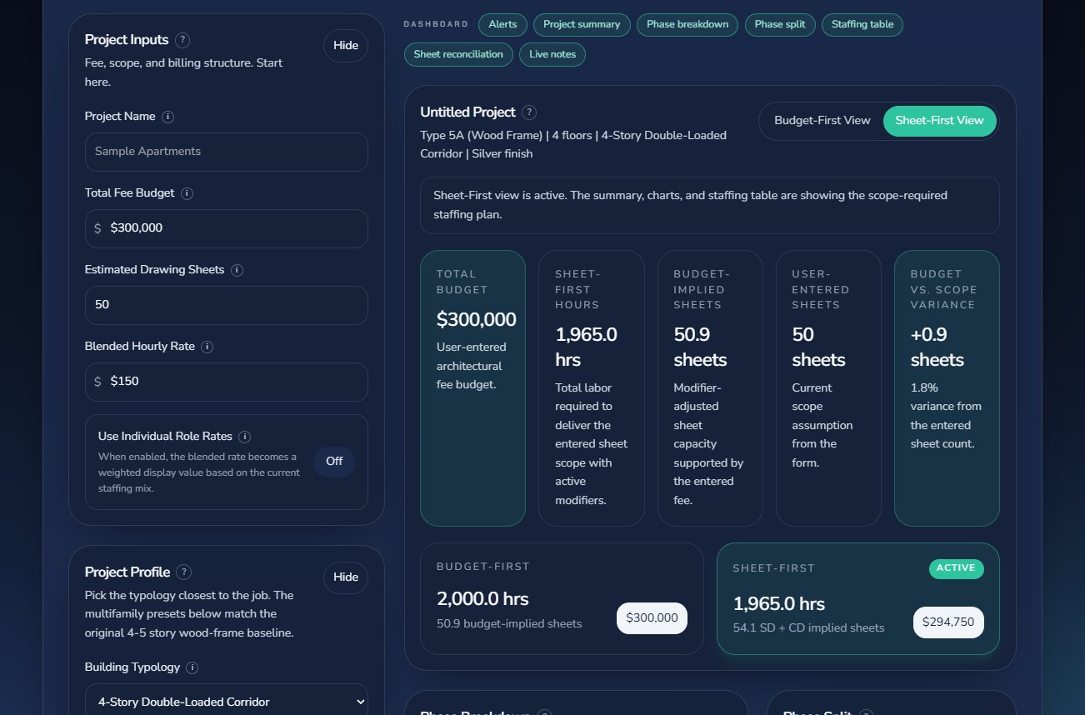Switch to Budget-First View
The width and height of the screenshot is (1085, 715).
(x=822, y=121)
